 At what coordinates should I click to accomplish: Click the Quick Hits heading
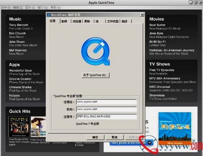pyautogui.click(x=20, y=112)
